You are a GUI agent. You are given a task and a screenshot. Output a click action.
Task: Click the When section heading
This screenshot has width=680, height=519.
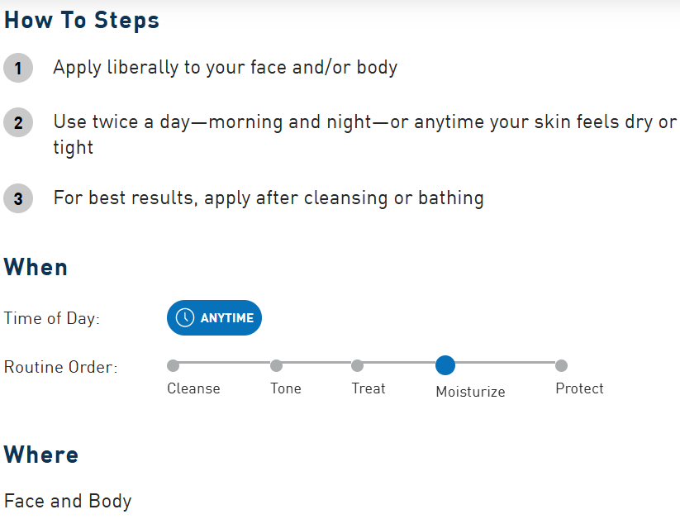point(36,268)
